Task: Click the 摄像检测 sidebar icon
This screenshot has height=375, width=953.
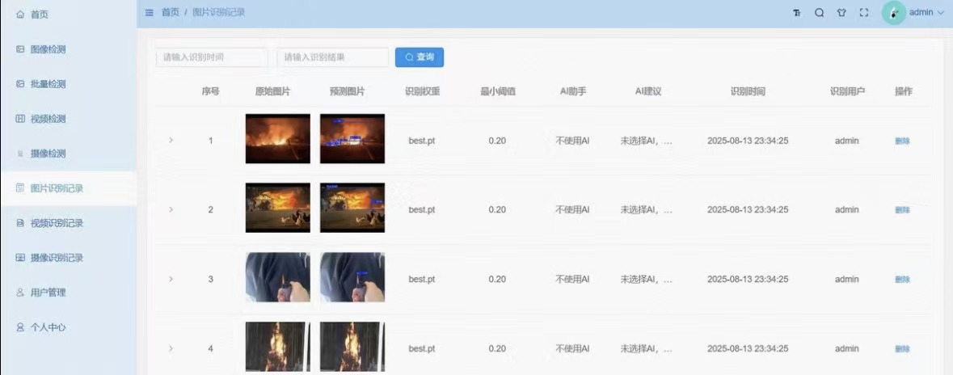Action: [20, 154]
